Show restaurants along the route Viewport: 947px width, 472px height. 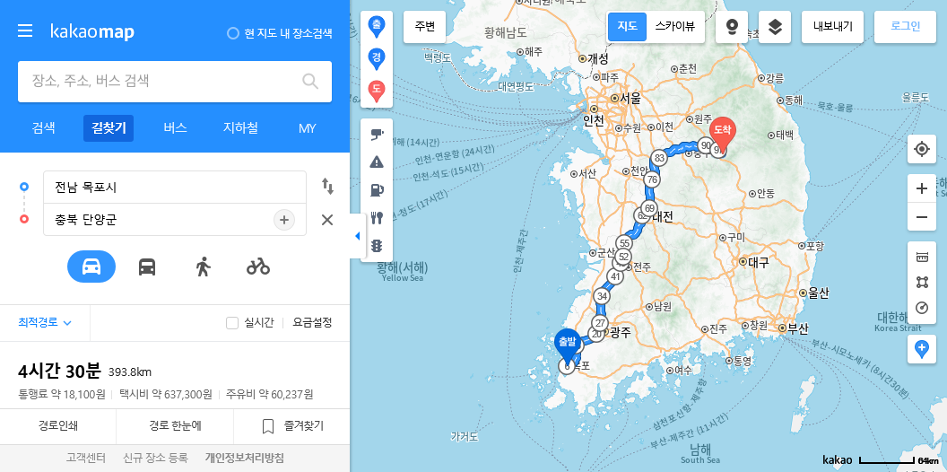[x=377, y=217]
